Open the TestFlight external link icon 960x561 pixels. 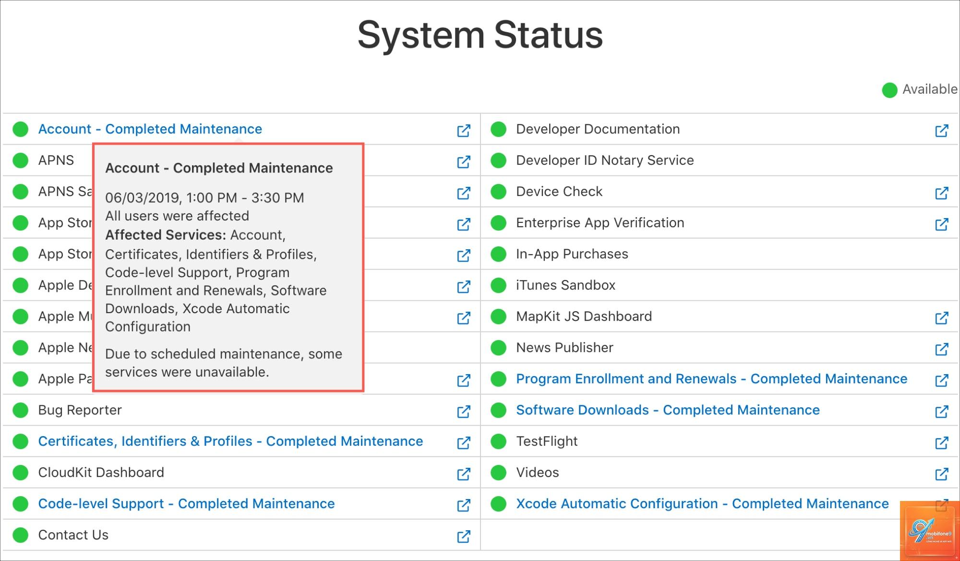[x=942, y=442]
